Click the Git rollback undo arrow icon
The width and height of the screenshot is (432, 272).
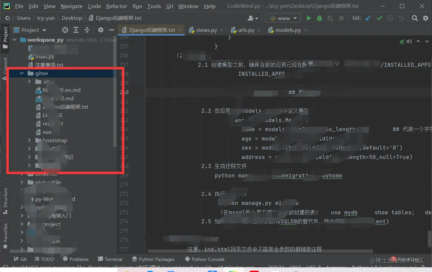point(401,18)
